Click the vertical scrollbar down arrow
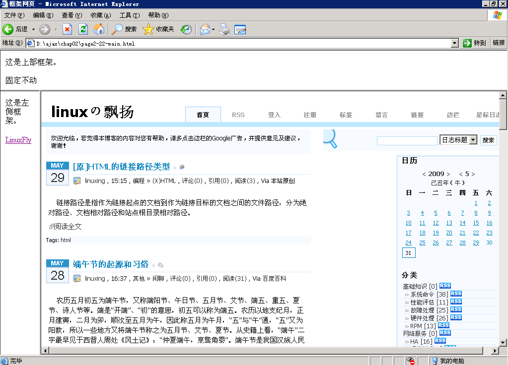508x365 pixels. pos(503,342)
